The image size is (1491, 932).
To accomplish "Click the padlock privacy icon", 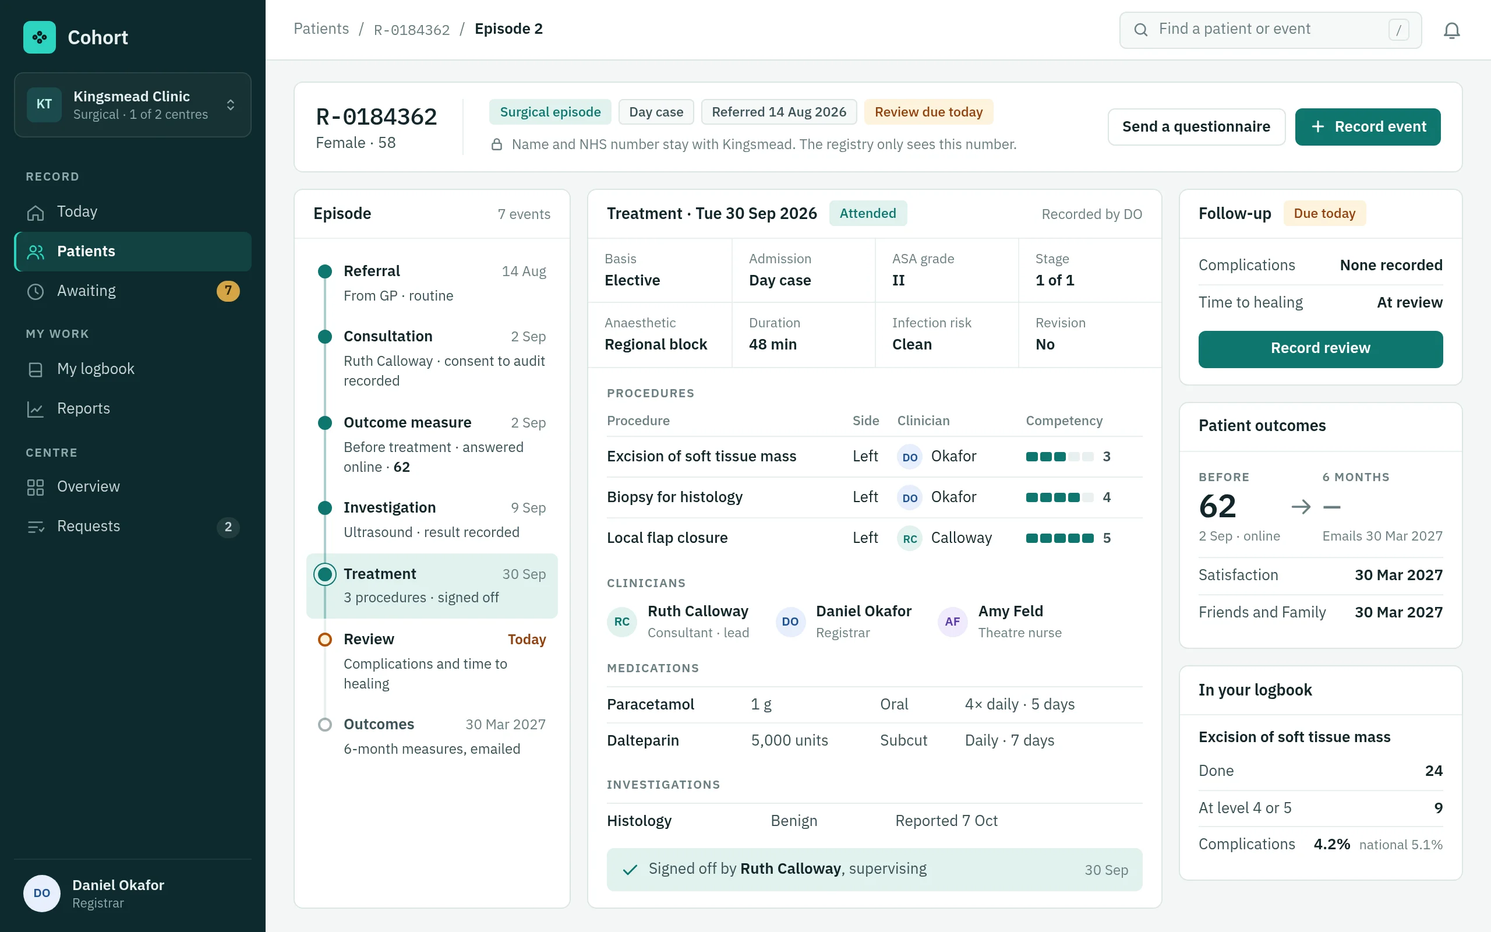I will 497,145.
